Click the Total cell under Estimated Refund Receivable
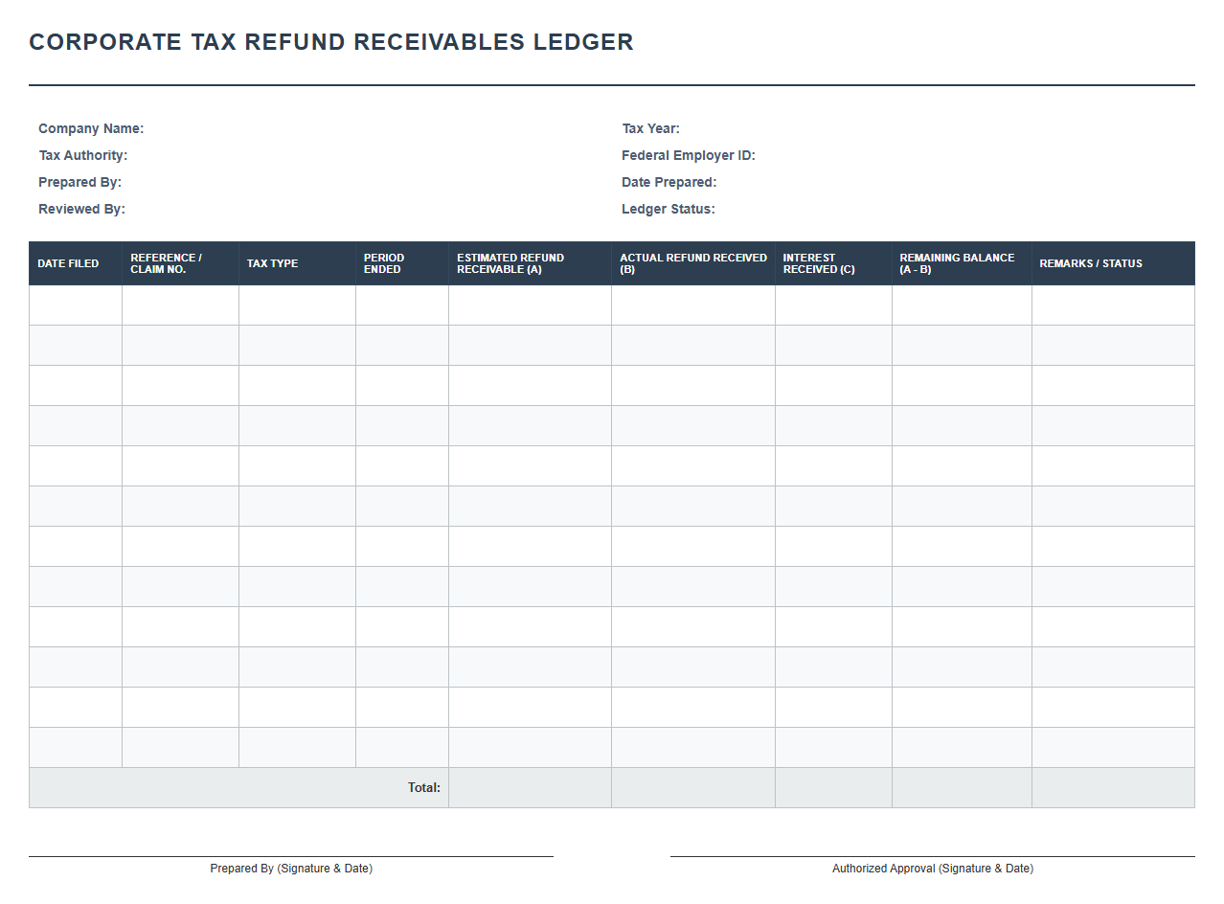Screen dimensions: 1224x904 click(x=531, y=787)
